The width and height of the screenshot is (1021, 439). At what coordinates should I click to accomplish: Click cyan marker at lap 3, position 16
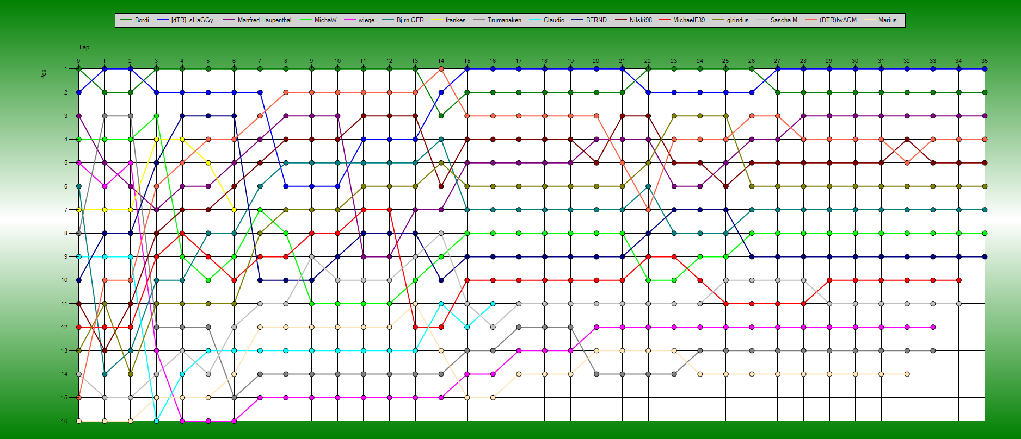click(156, 421)
